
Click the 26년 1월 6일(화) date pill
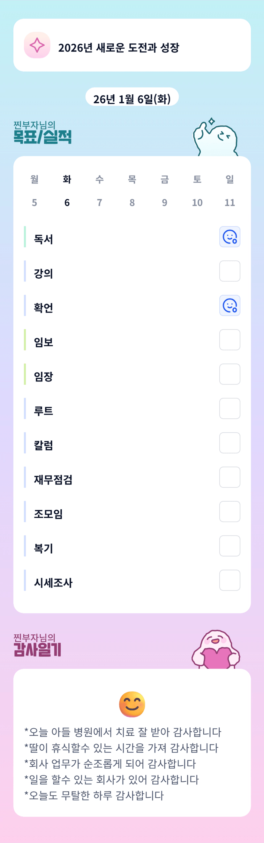coord(132,98)
